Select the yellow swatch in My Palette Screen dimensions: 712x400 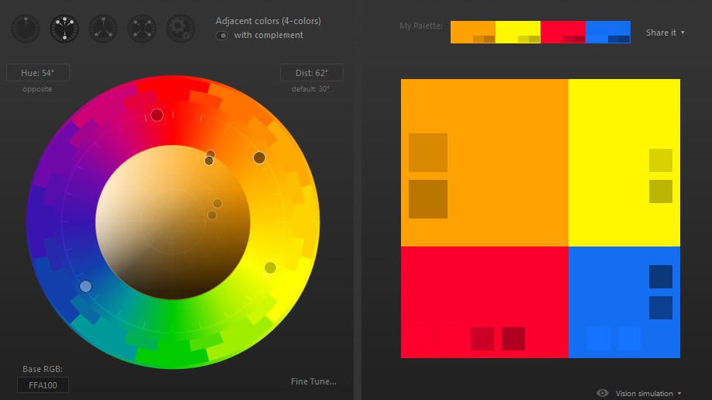coord(517,32)
